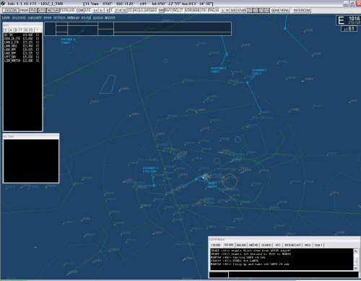Show the SID routes button

coord(233,10)
